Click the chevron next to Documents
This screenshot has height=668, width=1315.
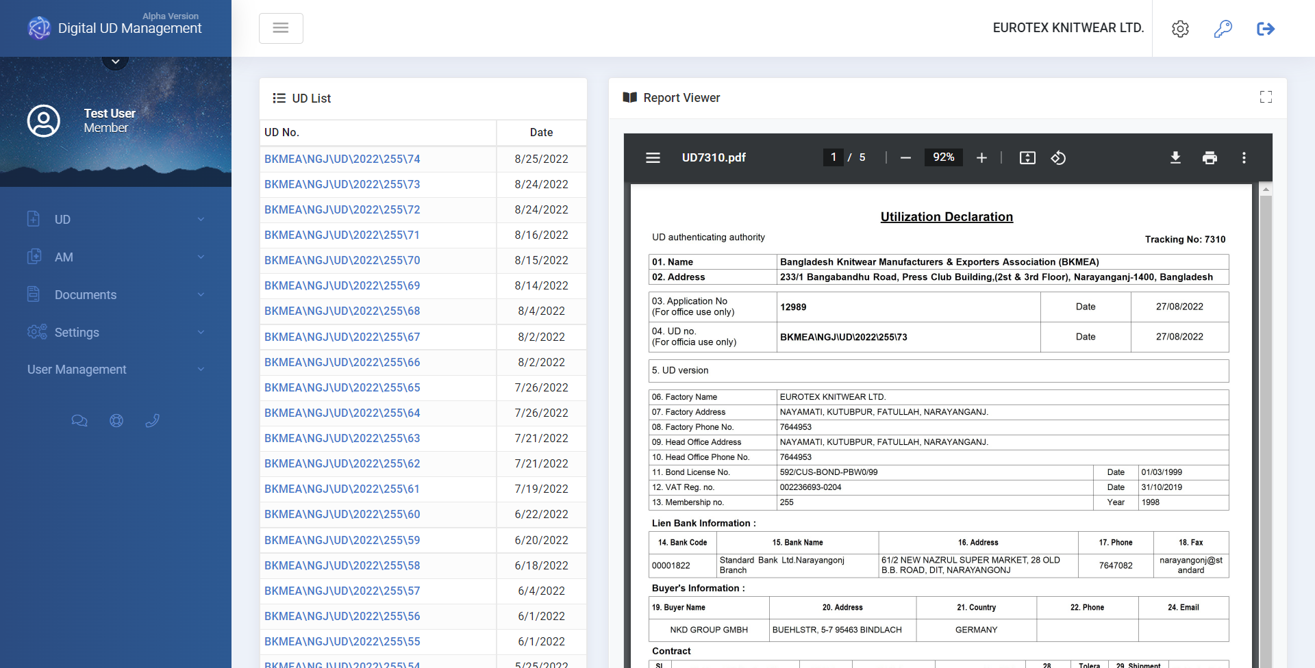pos(201,295)
